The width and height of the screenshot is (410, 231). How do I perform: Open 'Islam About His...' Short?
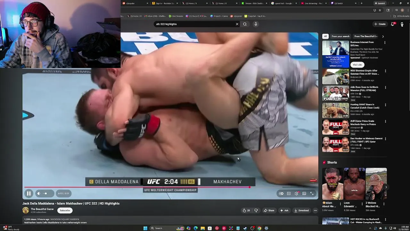click(x=333, y=184)
